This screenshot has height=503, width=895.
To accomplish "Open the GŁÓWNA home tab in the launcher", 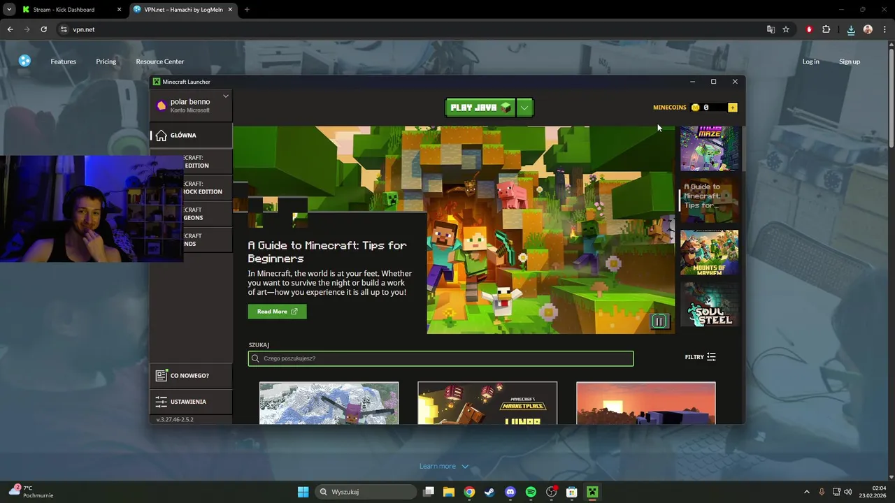I will (191, 136).
